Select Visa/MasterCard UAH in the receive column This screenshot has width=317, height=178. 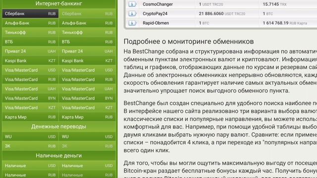(87, 89)
